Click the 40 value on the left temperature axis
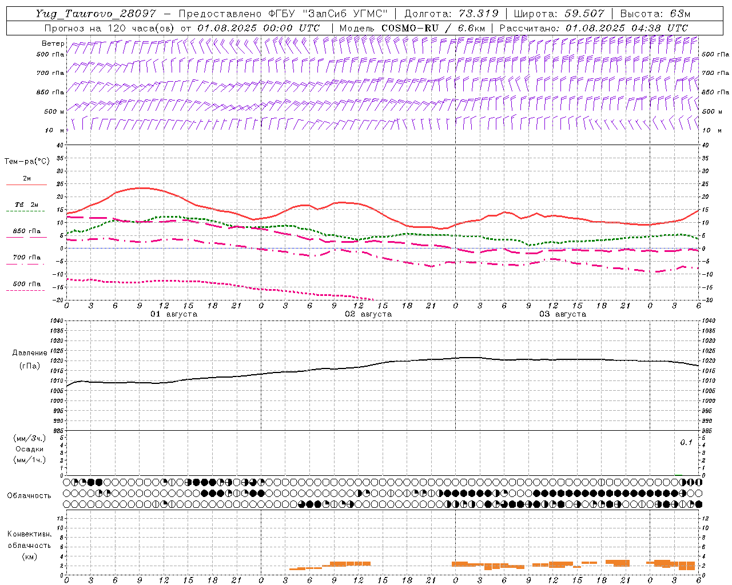Screen dimensions: 732x585 59,145
